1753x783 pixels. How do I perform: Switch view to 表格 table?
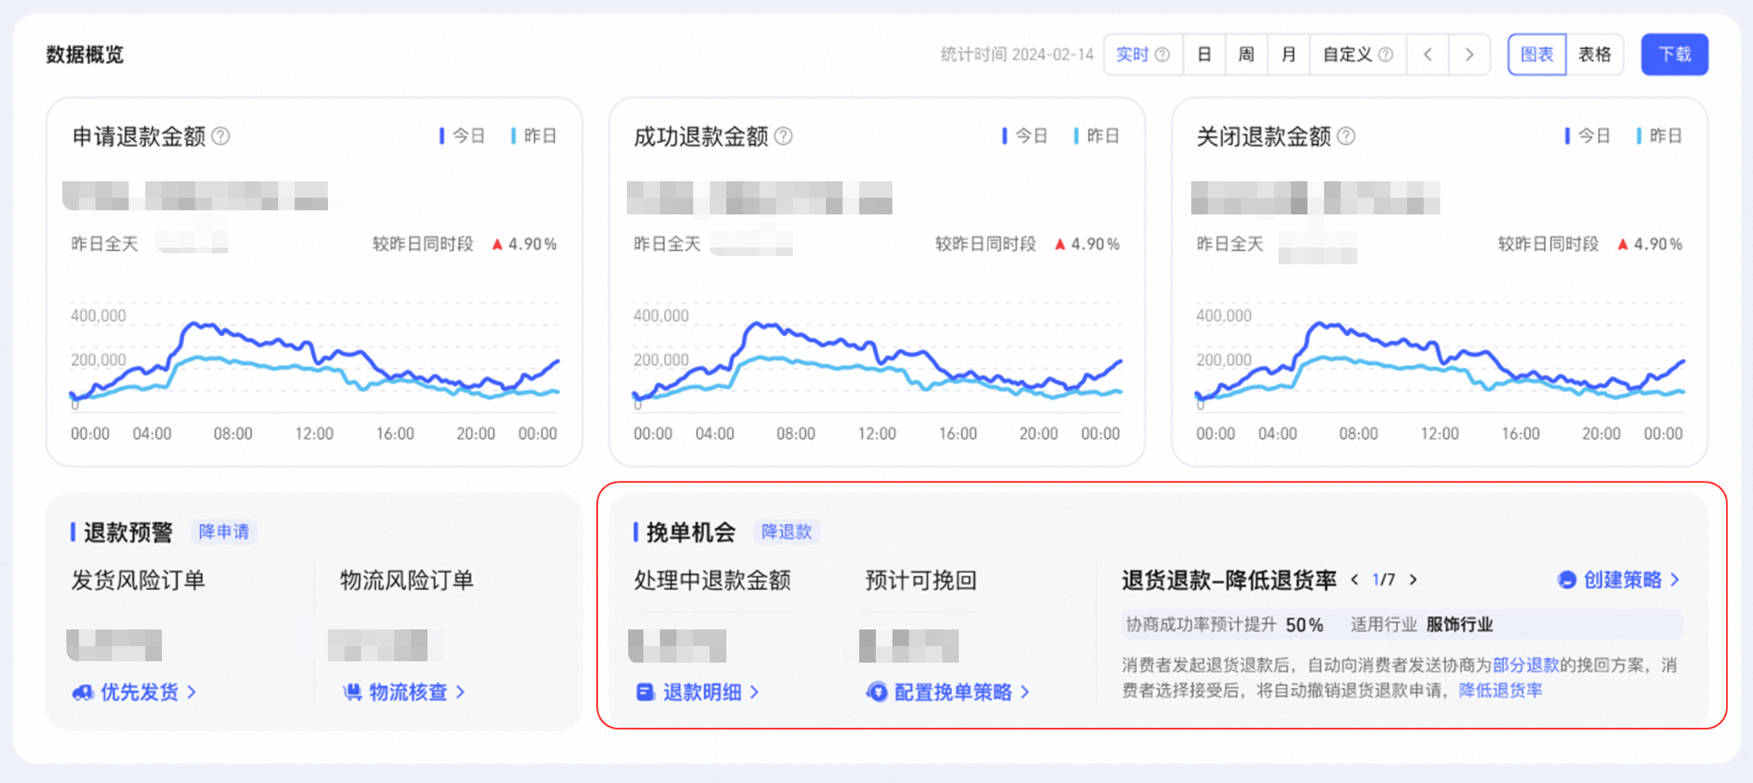[x=1595, y=55]
